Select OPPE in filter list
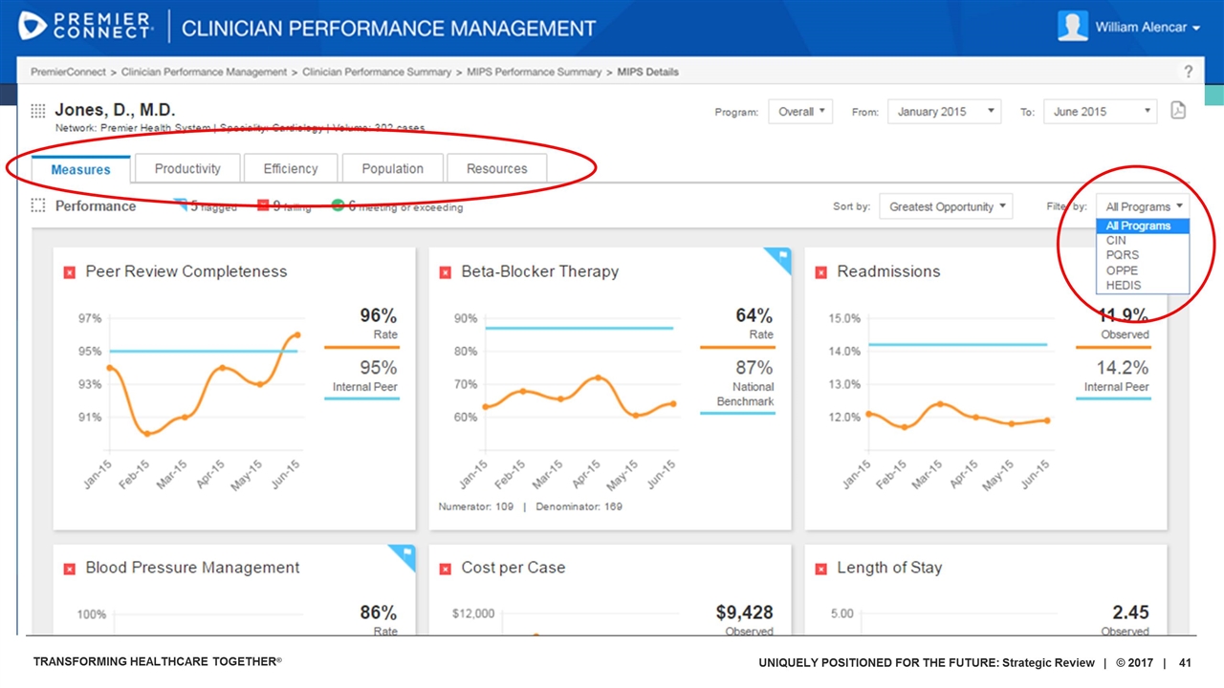 tap(1143, 270)
